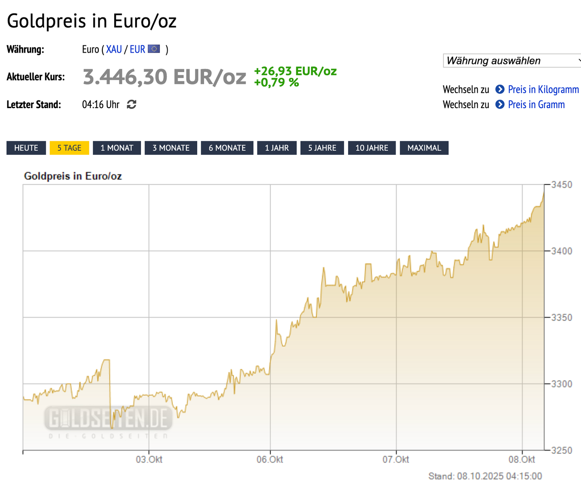Image resolution: width=581 pixels, height=486 pixels.
Task: Switch chart to 3 MONATE
Action: coord(171,148)
